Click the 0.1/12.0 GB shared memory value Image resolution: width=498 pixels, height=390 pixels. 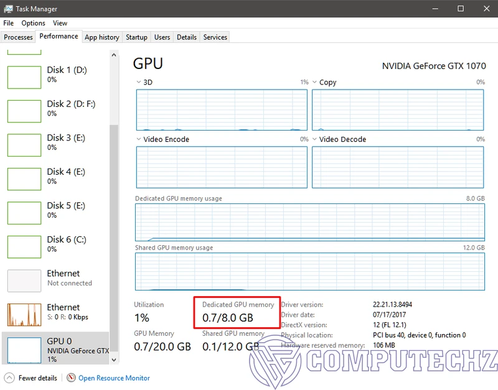[231, 346]
